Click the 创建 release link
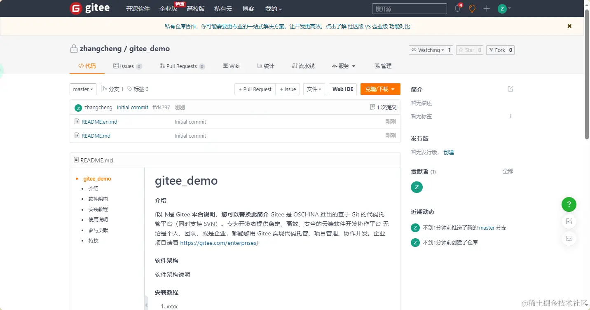The height and width of the screenshot is (310, 590). tap(449, 152)
